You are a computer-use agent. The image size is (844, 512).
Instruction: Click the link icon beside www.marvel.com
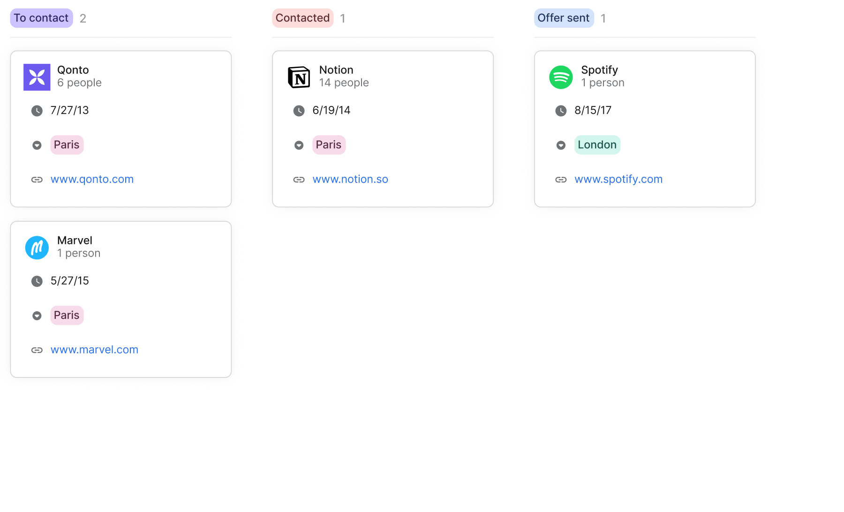[x=37, y=350]
